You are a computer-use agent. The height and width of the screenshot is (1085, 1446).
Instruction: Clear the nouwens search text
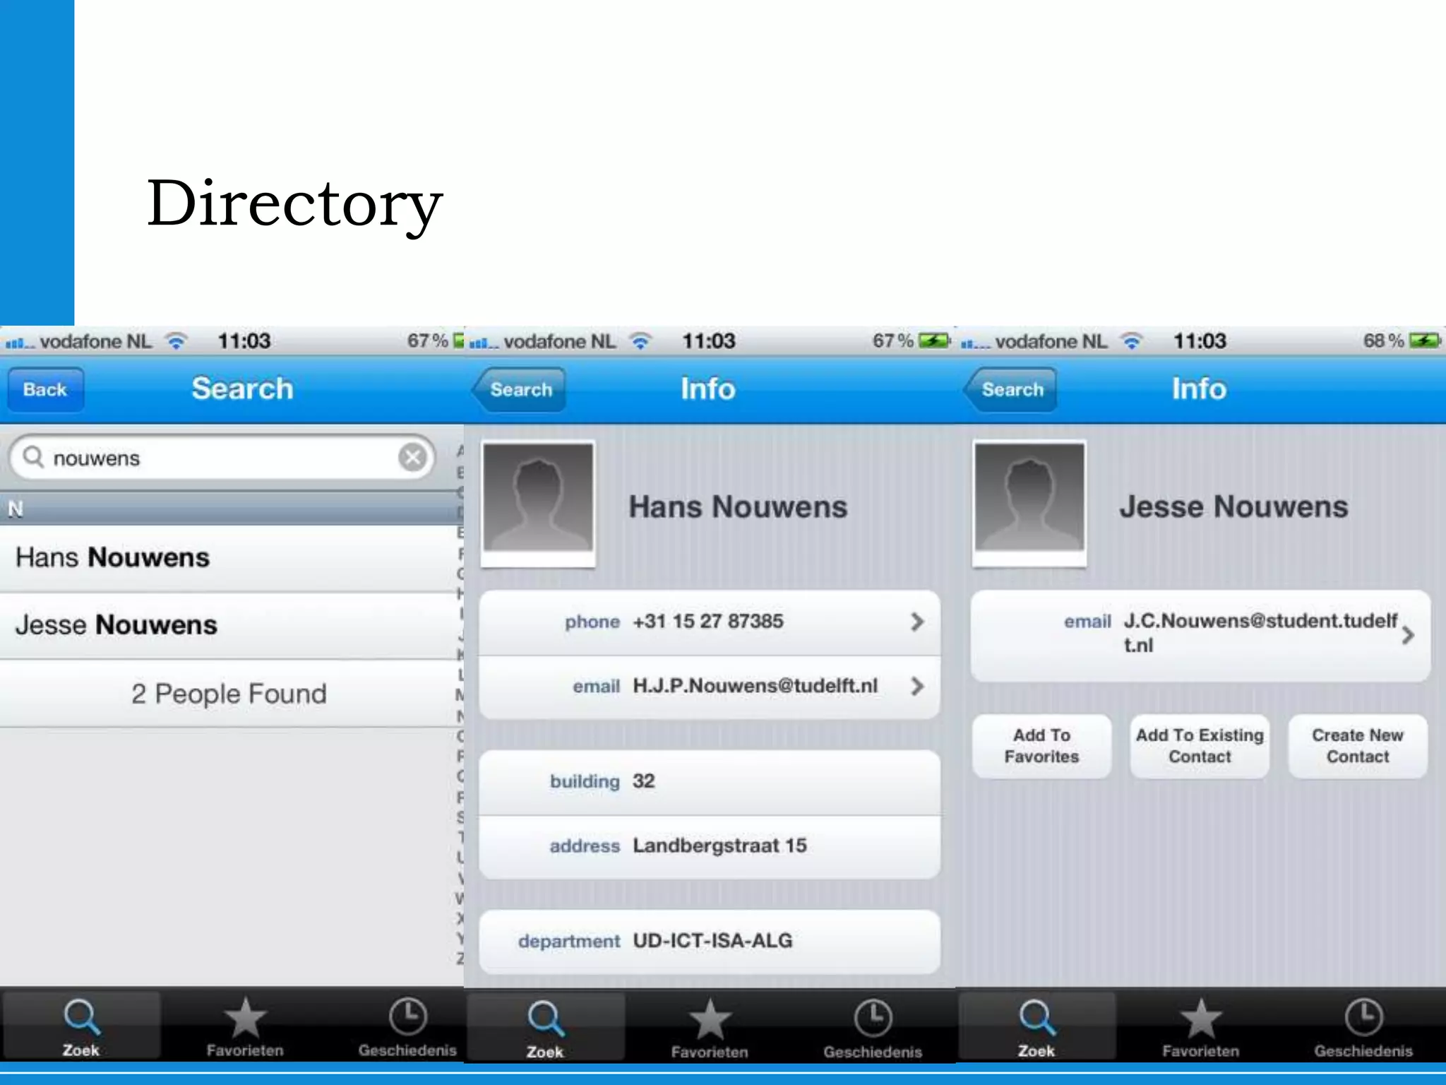pos(412,457)
